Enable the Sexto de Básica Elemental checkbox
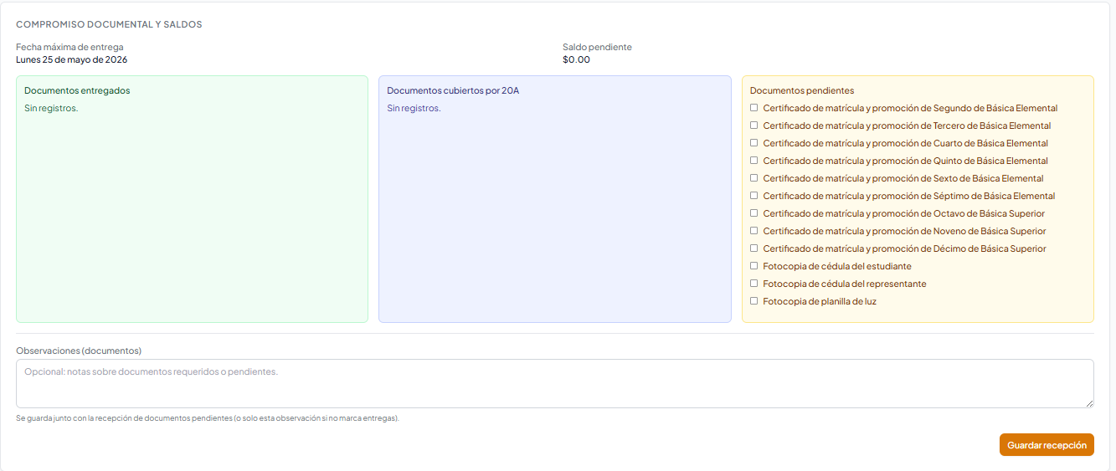 [754, 178]
